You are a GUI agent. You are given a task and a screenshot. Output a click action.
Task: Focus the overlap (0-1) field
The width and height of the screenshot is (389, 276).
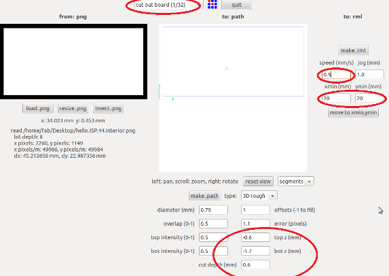point(213,224)
